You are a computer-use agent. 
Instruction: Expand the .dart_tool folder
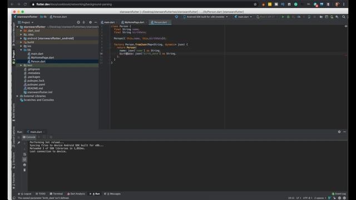coord(21,31)
